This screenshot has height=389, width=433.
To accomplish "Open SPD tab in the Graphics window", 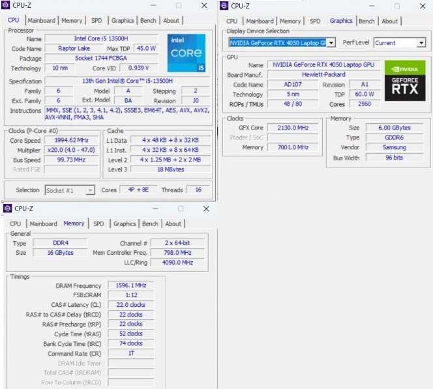I will [x=315, y=21].
